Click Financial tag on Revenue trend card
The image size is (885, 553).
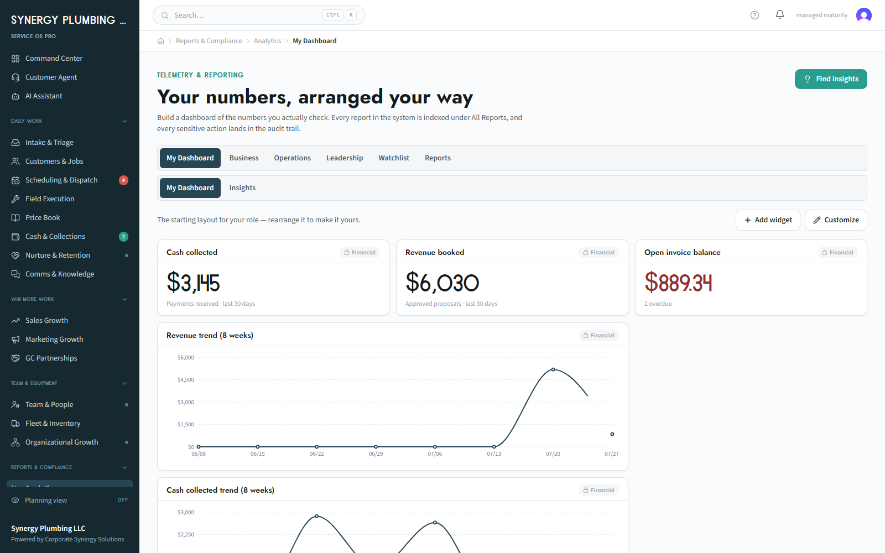[598, 336]
